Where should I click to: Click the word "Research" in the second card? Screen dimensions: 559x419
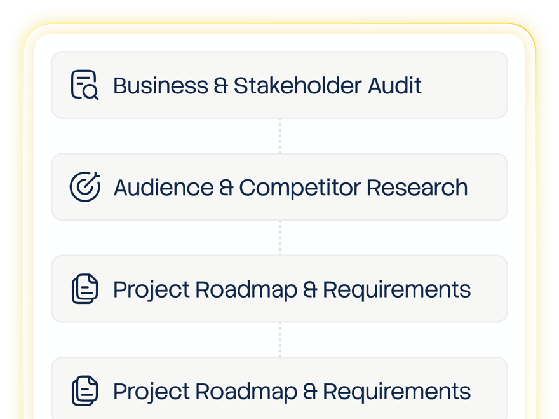point(417,188)
